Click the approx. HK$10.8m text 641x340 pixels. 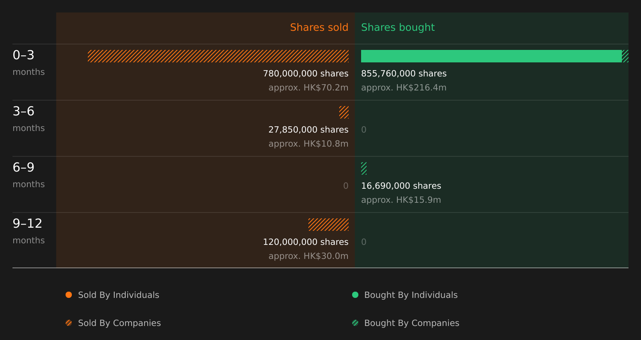[x=308, y=144]
